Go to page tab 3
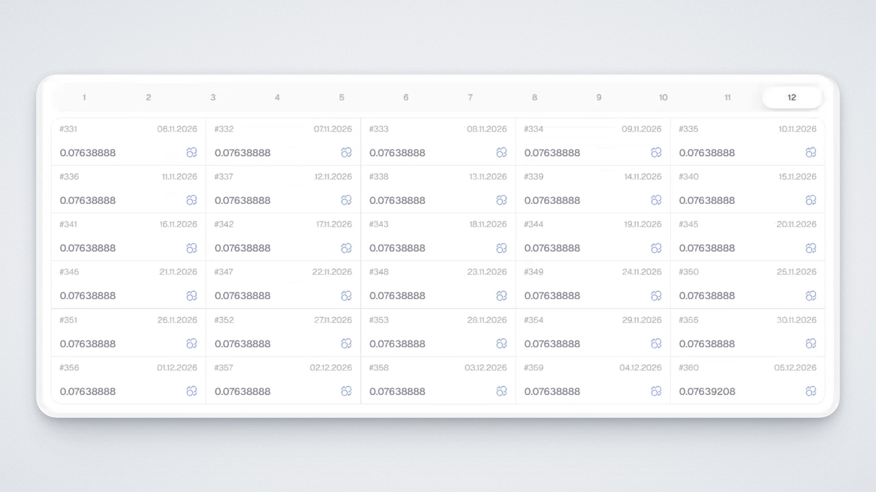This screenshot has width=876, height=492. [213, 98]
